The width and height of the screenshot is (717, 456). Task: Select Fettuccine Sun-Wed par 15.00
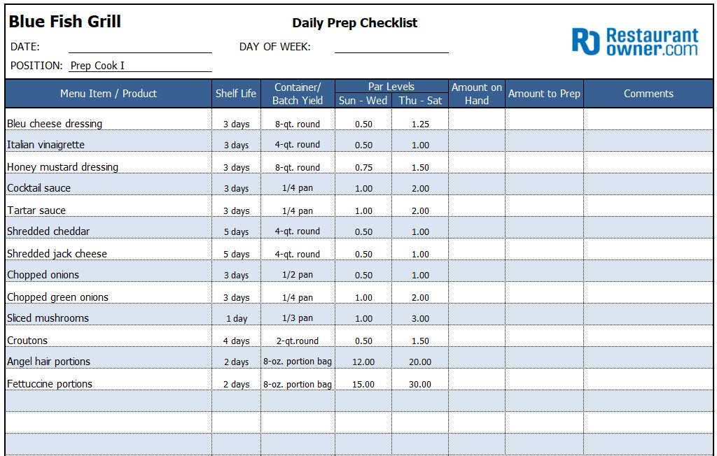click(363, 380)
